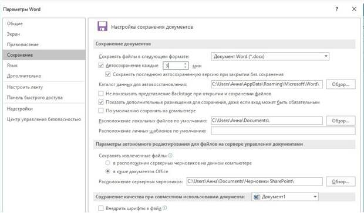Expand the Документ1 document dropdown
Screen dimensions: 364x213
pos(285,197)
